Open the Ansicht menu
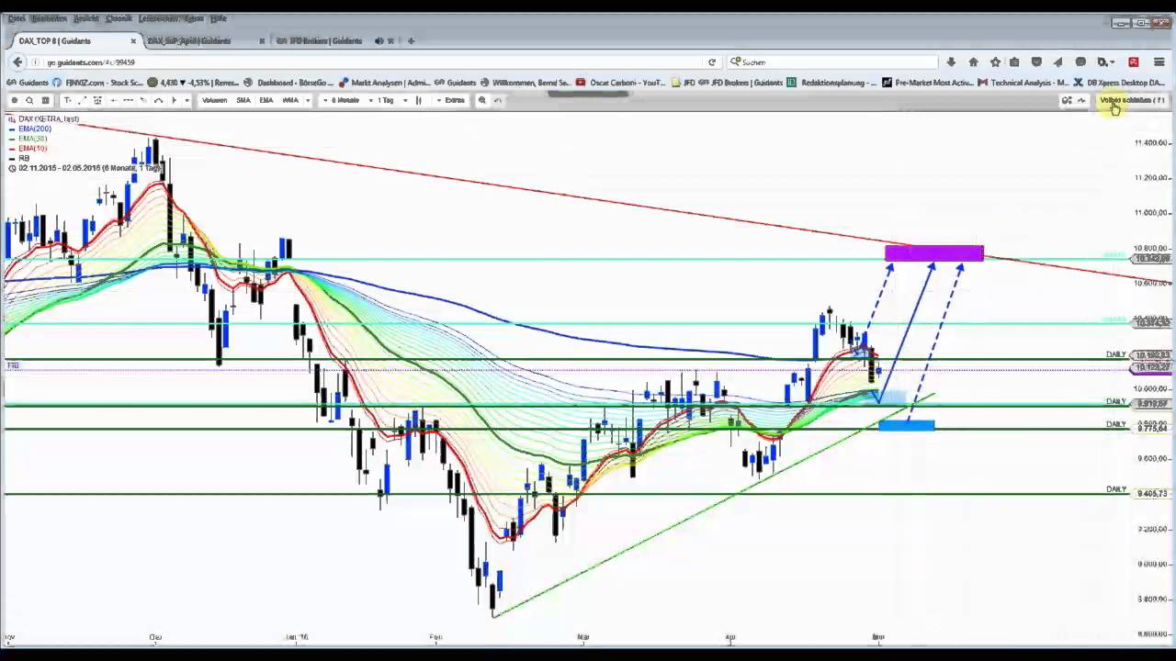Viewport: 1176px width, 661px height. [85, 18]
